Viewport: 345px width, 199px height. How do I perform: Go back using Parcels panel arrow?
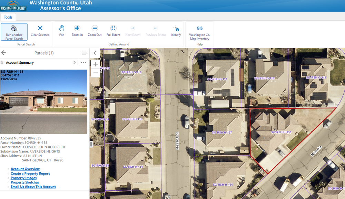pos(4,53)
